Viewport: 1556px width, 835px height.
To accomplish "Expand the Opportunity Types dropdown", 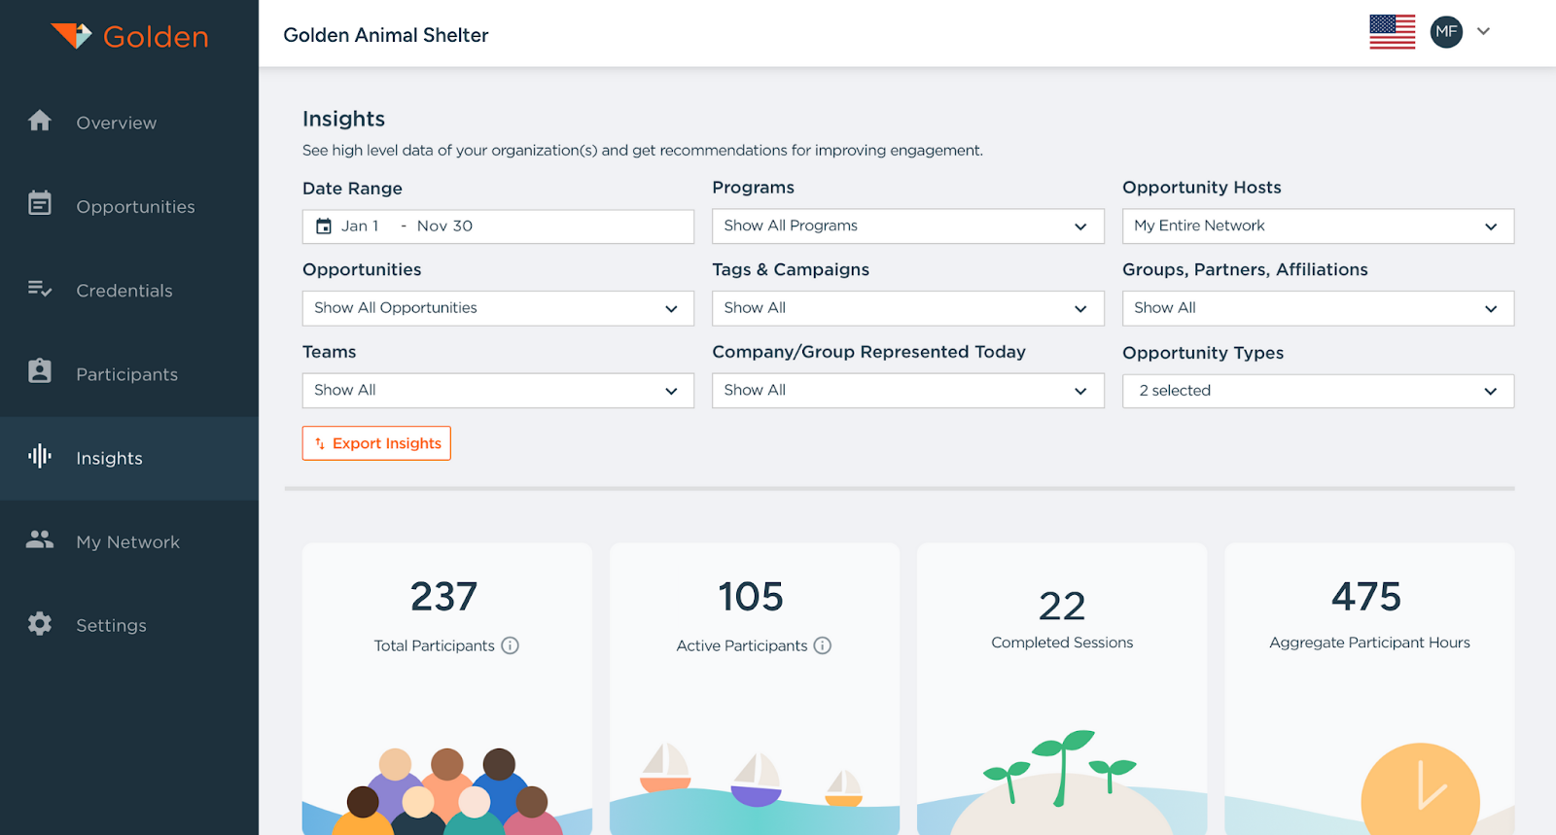I will (x=1318, y=391).
